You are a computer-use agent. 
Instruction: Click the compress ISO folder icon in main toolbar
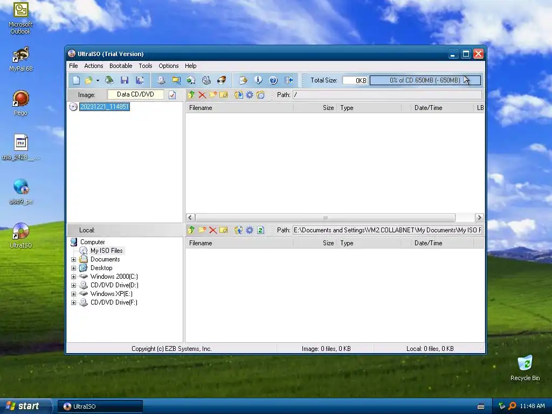click(176, 80)
